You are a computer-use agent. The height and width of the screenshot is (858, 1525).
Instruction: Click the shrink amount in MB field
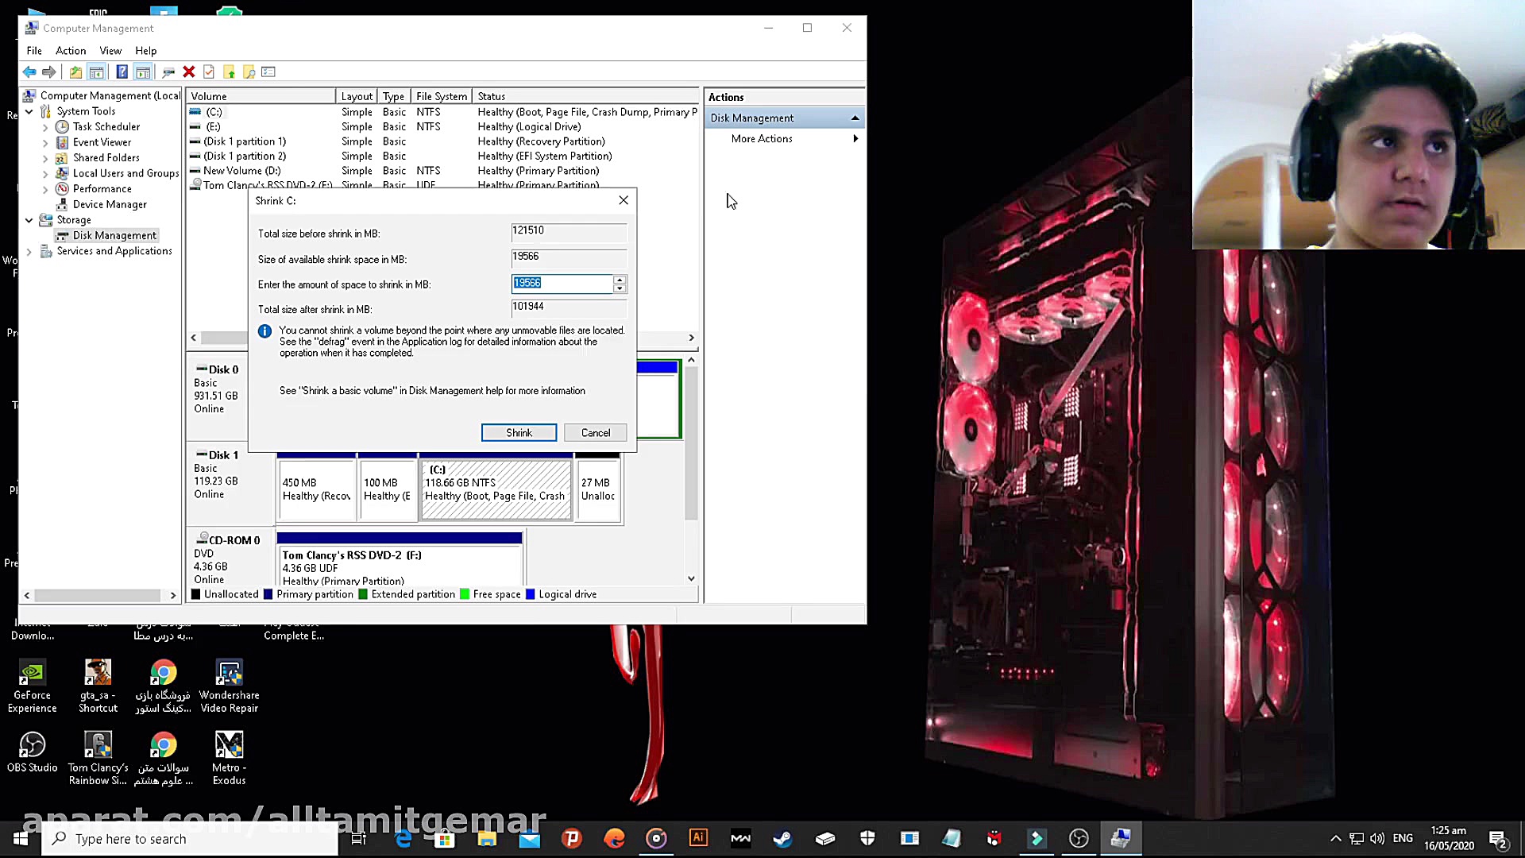tap(562, 284)
